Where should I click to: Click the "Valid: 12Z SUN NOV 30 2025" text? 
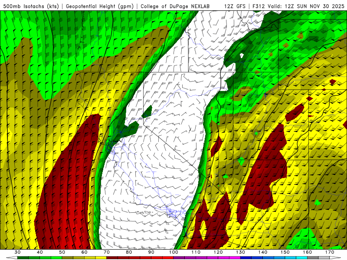click(306, 6)
